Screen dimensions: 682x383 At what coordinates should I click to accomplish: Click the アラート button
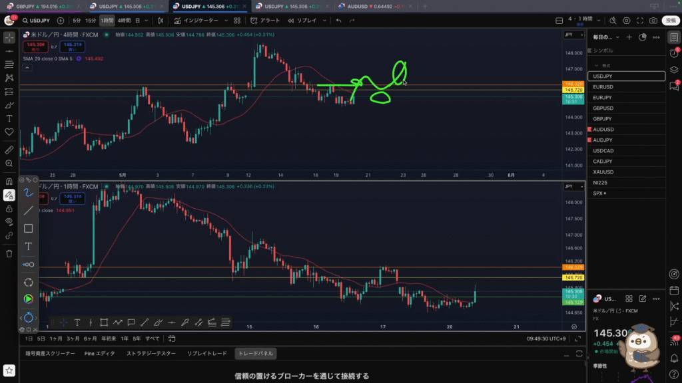[265, 21]
